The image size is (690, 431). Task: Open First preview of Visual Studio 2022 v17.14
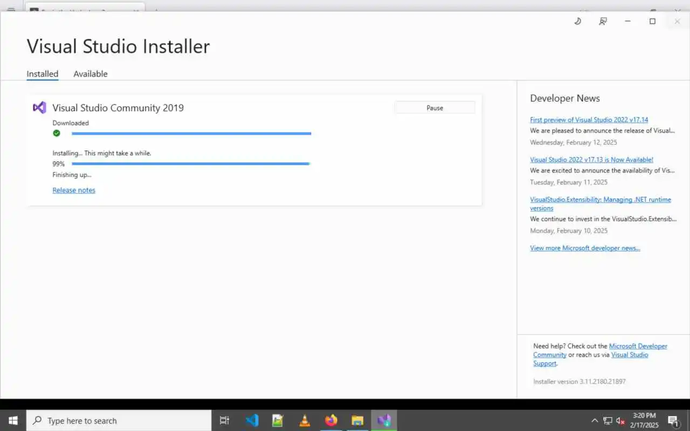(x=589, y=120)
